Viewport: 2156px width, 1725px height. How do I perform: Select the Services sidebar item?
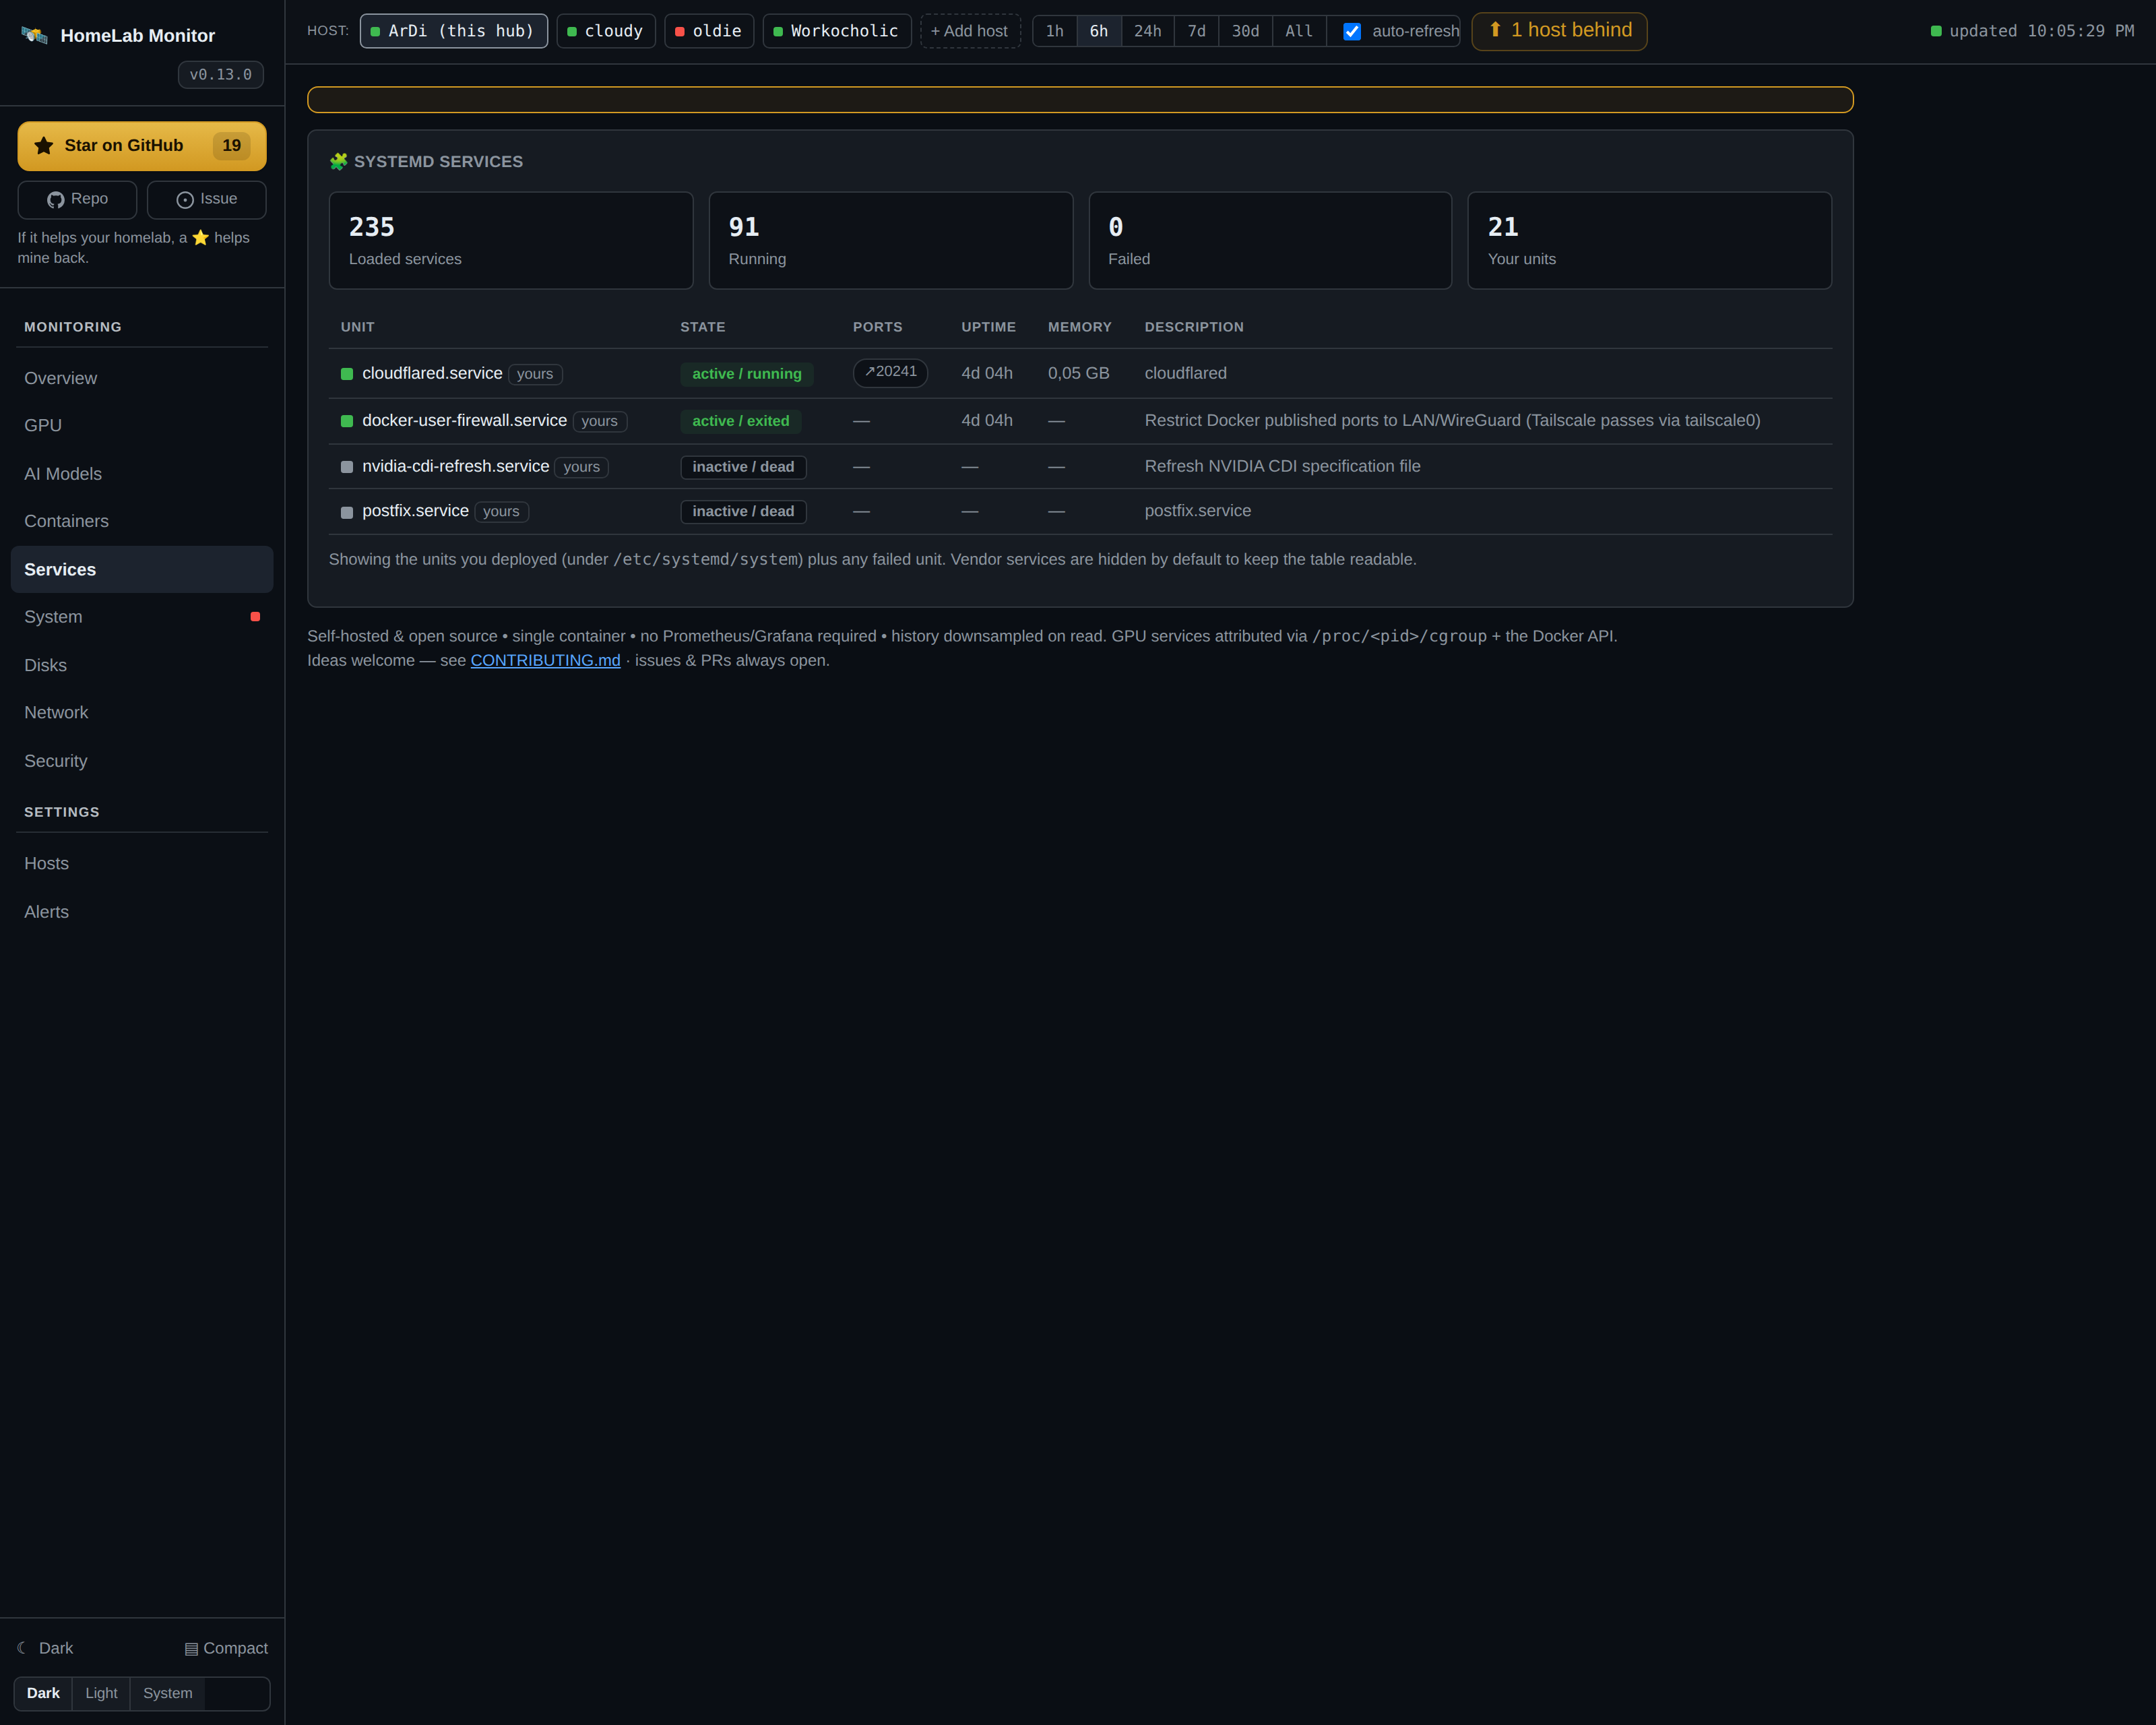[x=142, y=569]
